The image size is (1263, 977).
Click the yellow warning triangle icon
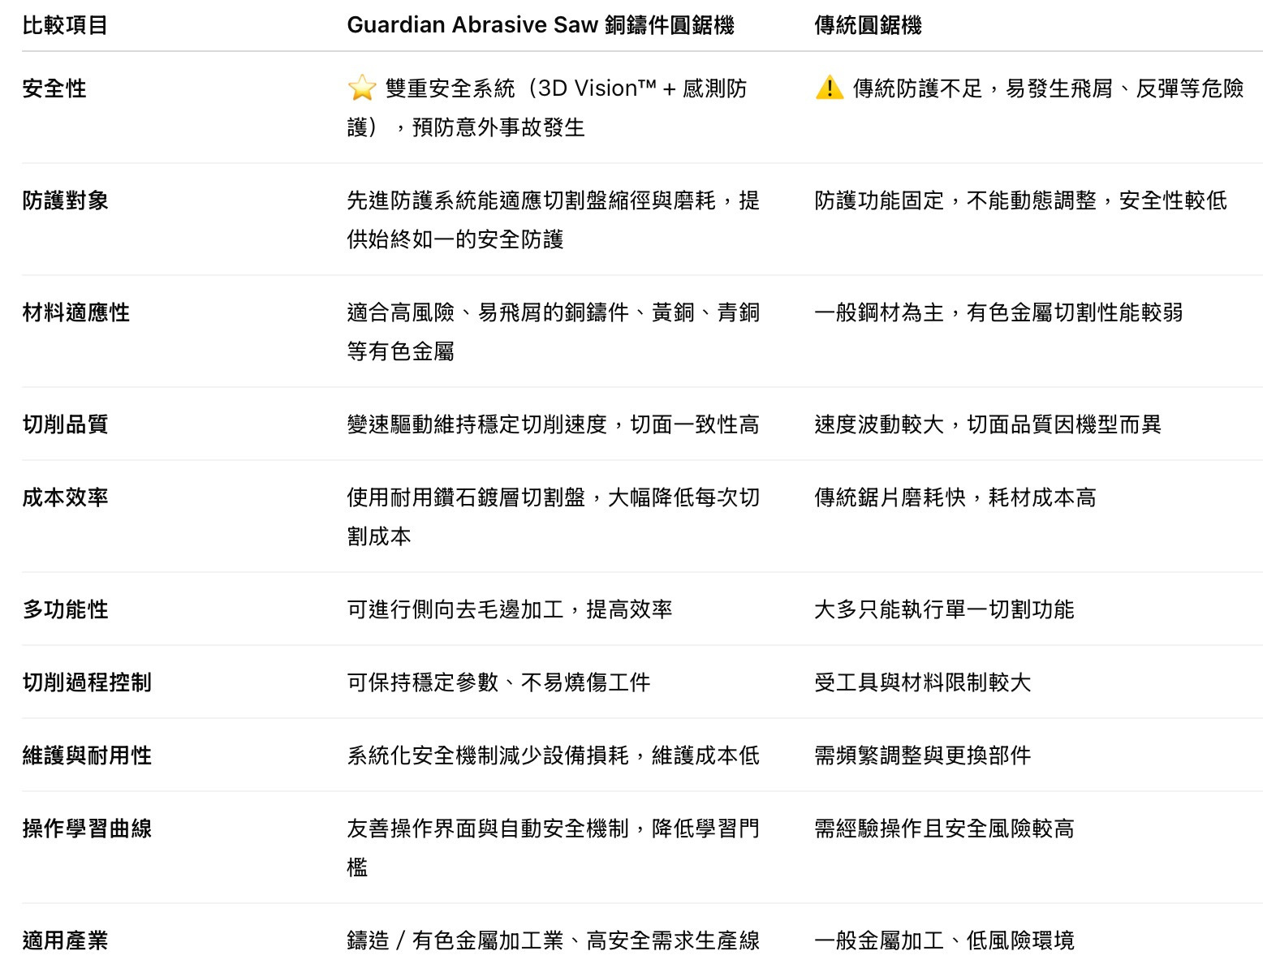click(829, 88)
